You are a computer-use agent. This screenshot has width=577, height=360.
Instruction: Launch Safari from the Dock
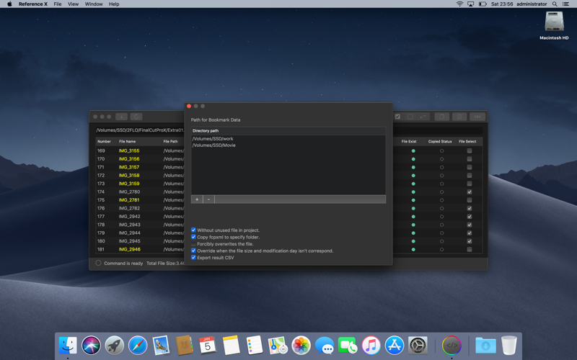pos(138,346)
